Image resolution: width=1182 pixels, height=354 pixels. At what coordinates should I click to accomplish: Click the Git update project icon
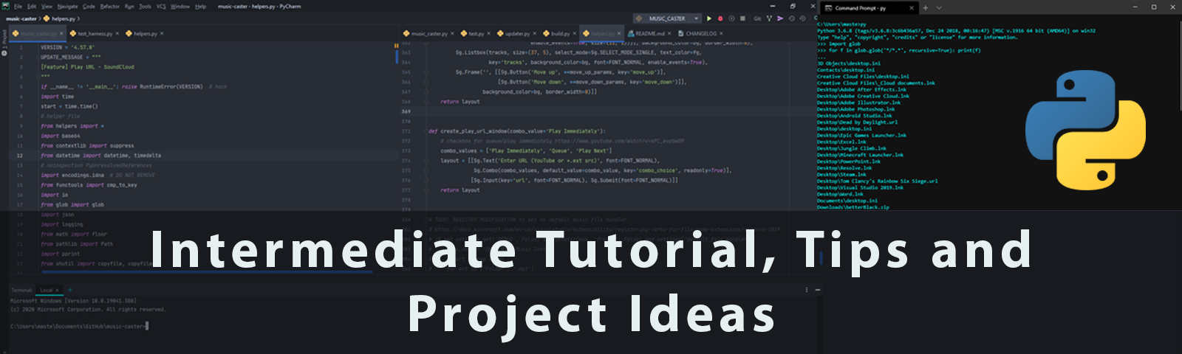769,18
